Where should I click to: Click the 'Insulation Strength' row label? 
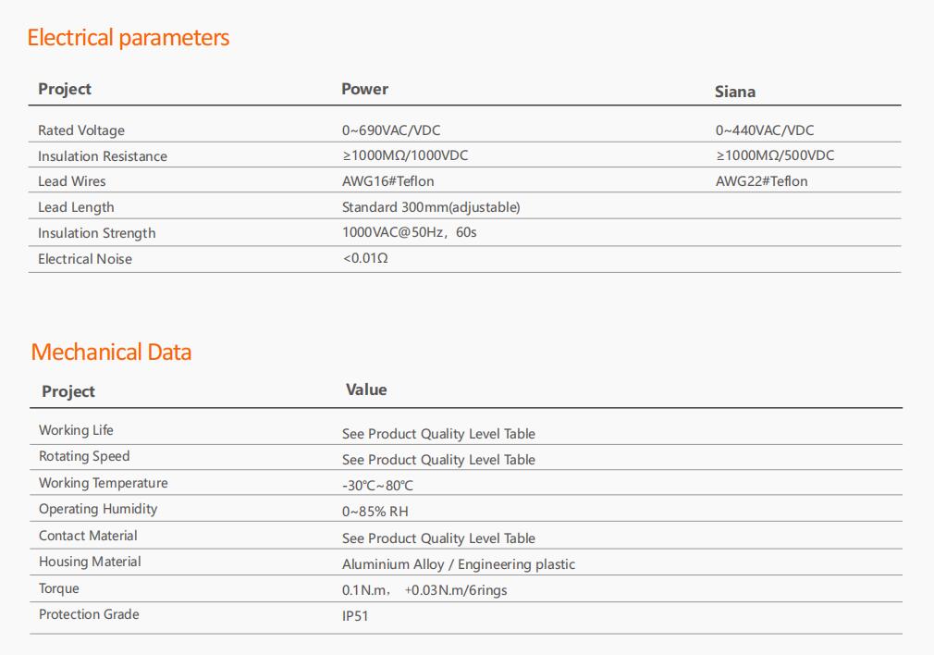click(96, 233)
